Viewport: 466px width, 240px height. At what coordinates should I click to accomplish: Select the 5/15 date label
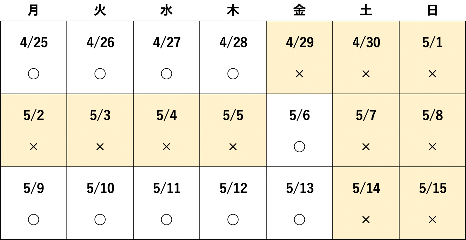pyautogui.click(x=432, y=188)
